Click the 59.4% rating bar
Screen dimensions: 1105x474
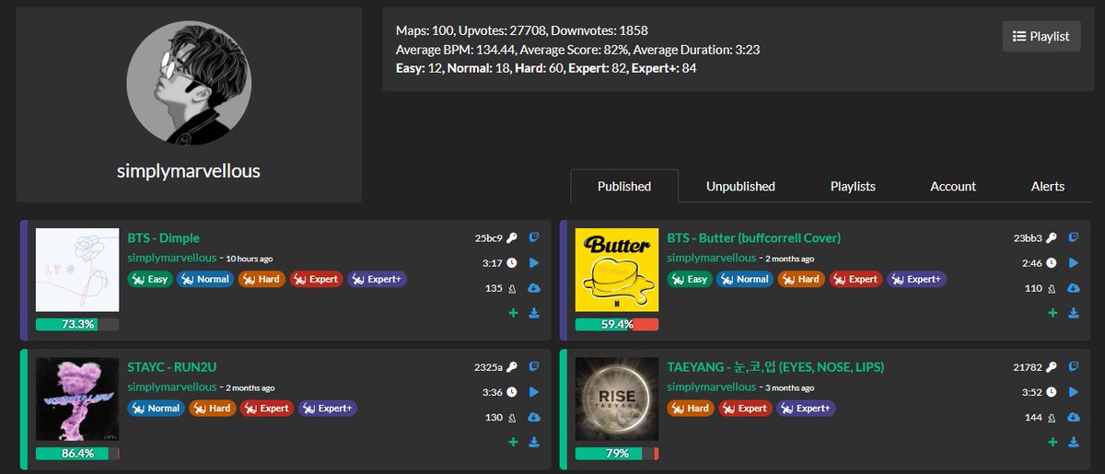[617, 324]
